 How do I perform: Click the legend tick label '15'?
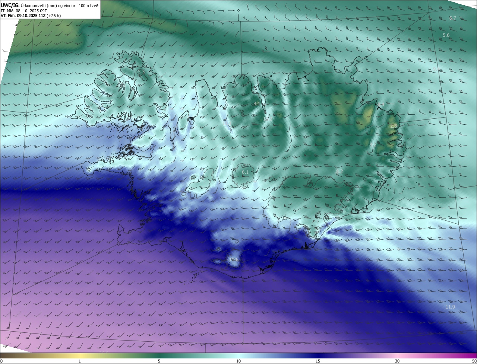tap(318, 361)
